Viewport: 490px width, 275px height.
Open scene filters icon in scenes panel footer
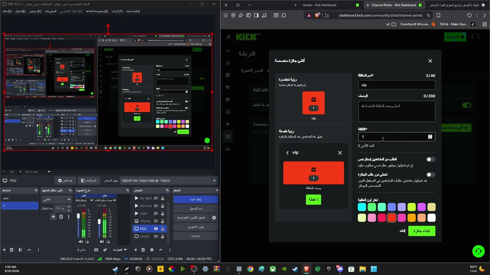tap(20, 250)
